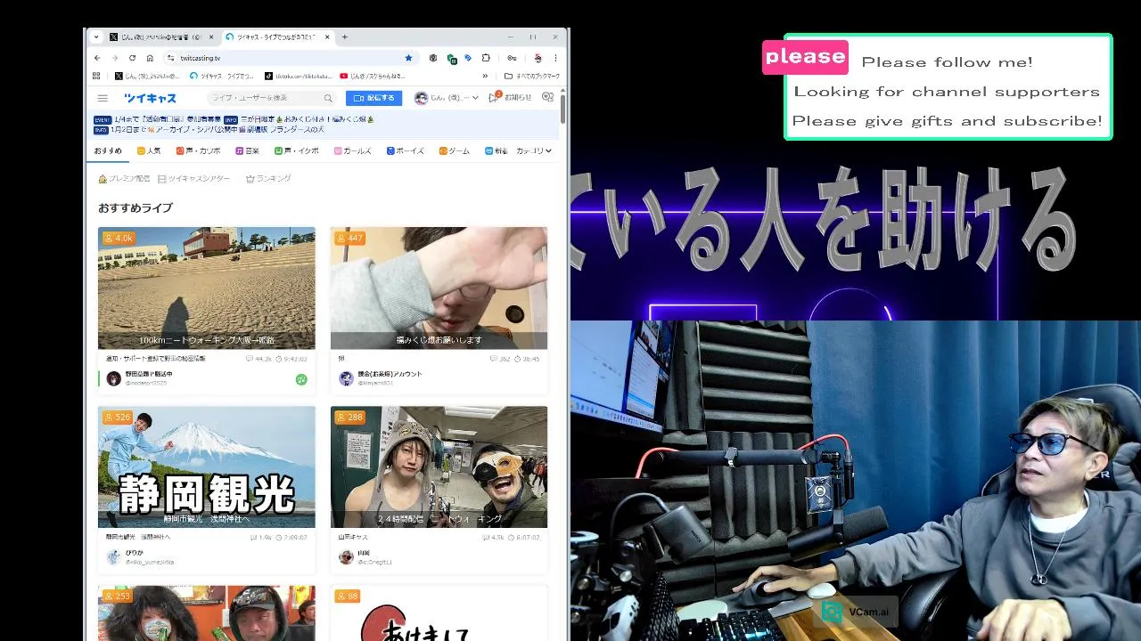Open @nodasori2525 streamer avatar

coord(113,378)
